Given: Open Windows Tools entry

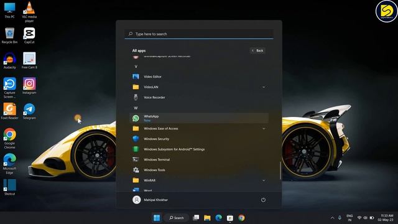Looking at the screenshot, I should (199, 170).
